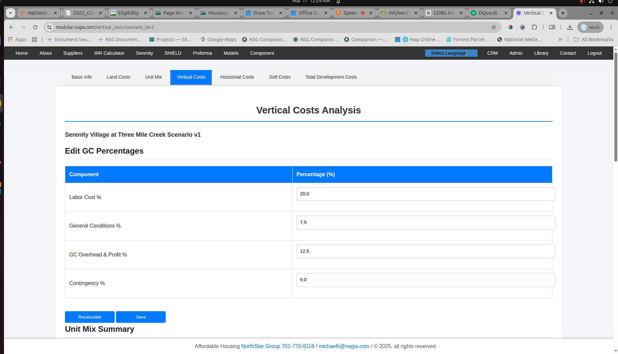
Task: Click the volume icon in the system tray
Action: tap(601, 2)
